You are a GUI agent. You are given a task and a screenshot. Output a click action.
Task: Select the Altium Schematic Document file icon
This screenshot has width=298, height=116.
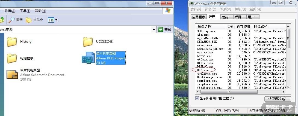12,74
